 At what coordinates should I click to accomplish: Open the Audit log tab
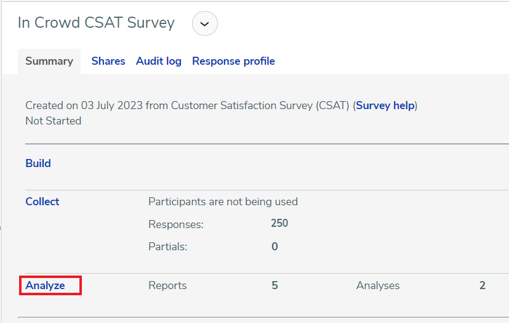pyautogui.click(x=159, y=61)
